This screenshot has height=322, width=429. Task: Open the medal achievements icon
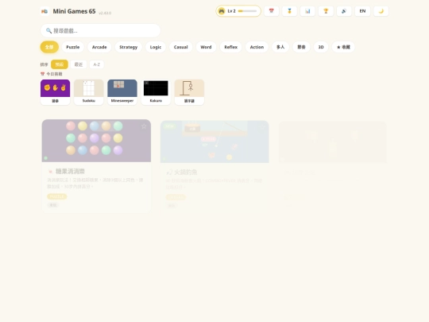tap(289, 11)
